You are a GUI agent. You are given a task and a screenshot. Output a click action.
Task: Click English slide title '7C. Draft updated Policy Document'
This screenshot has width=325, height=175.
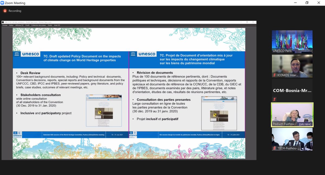tap(82, 58)
